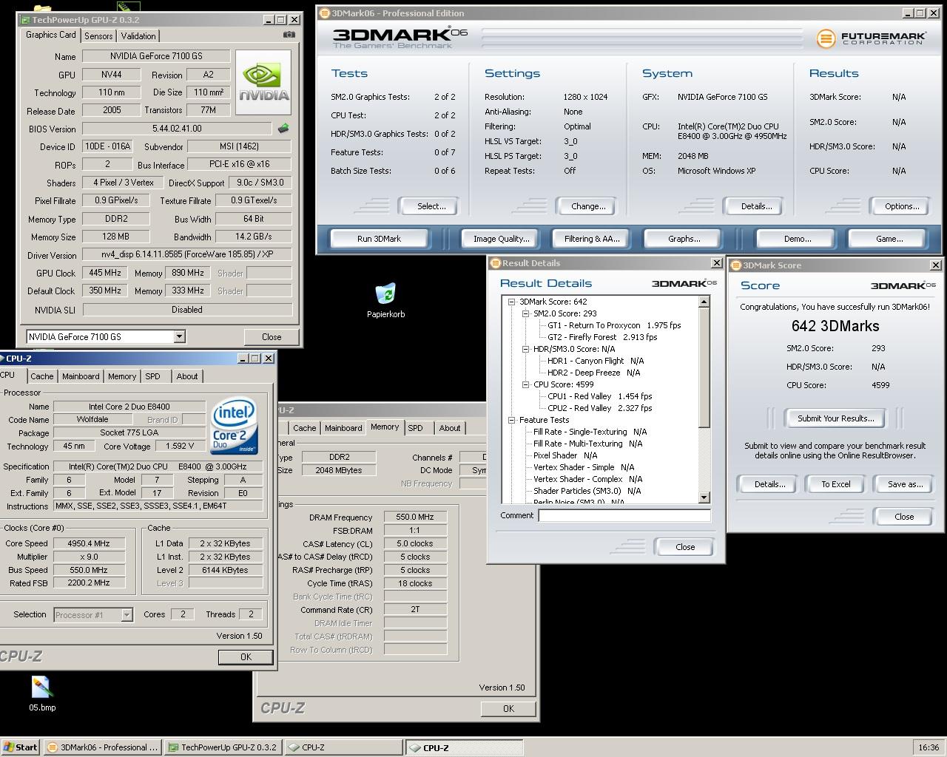Collapse CPU Score: 4599 node
Viewport: 947px width, 757px height.
525,384
